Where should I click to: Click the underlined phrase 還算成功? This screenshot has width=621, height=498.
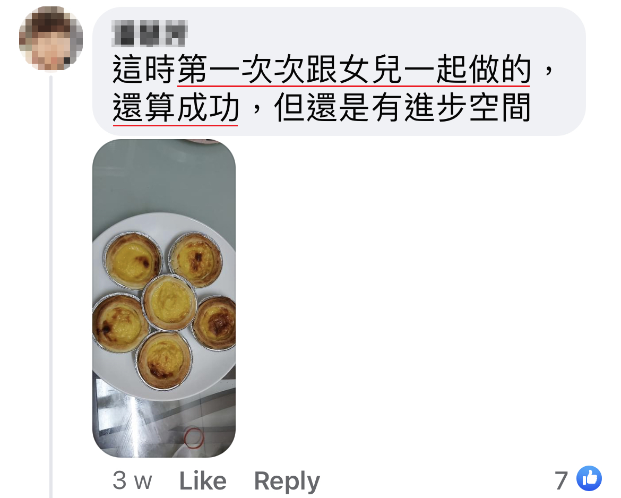pos(176,108)
